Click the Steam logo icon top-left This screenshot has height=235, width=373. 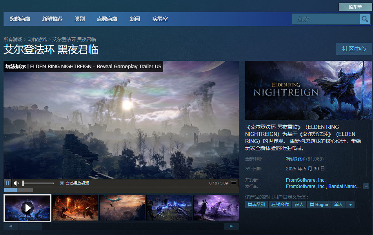(11, 6)
